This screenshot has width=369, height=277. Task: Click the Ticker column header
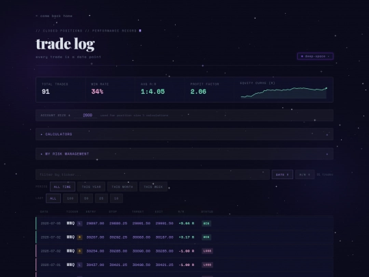pos(72,211)
